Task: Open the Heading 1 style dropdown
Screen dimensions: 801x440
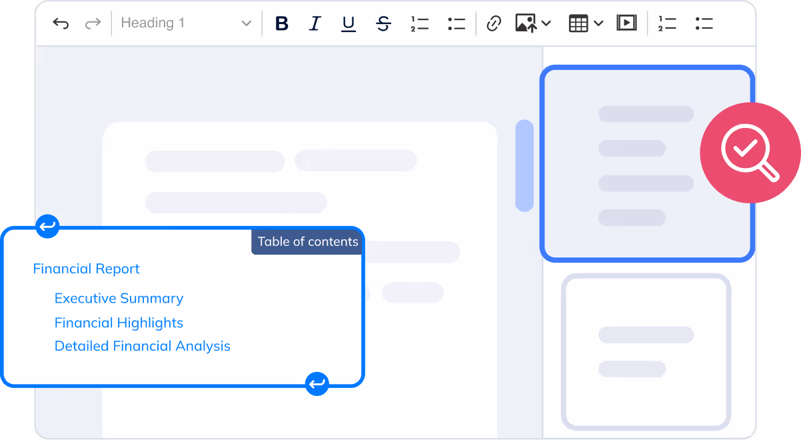Action: [x=186, y=23]
